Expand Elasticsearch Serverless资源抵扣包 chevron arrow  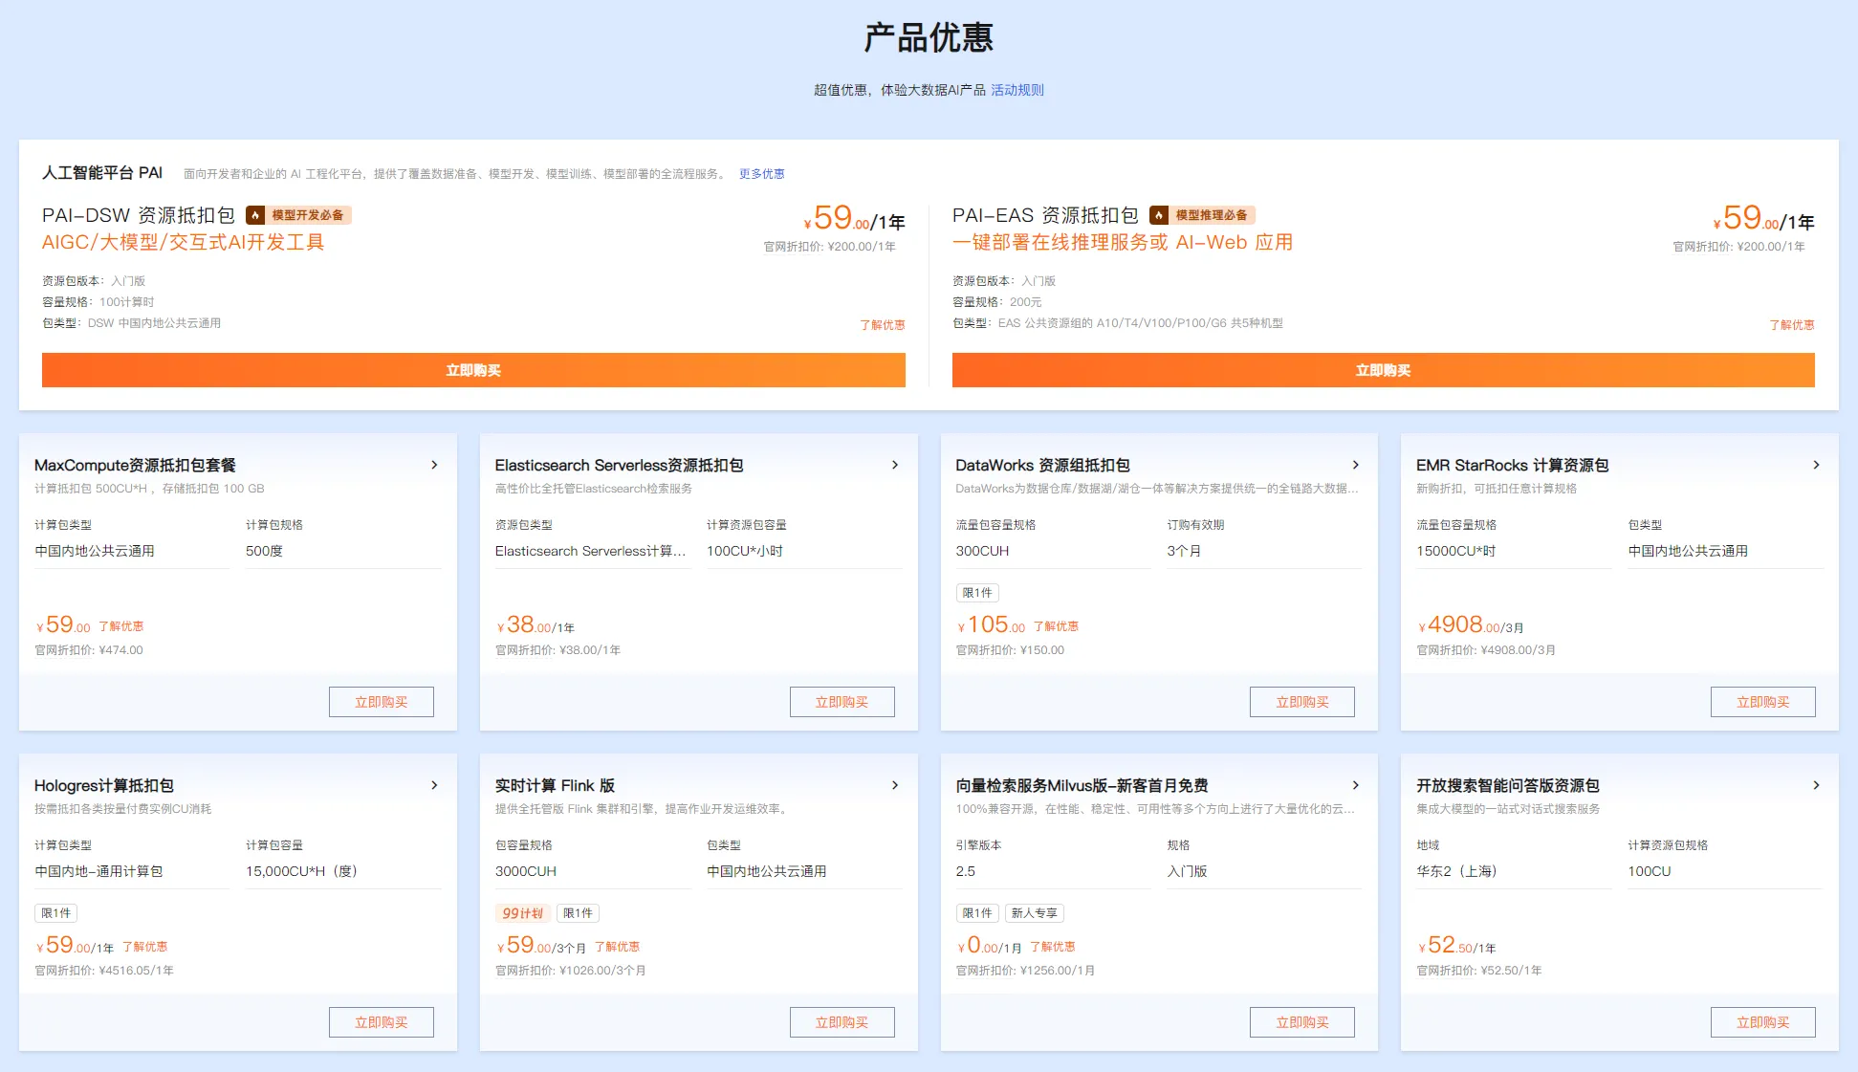click(x=895, y=465)
